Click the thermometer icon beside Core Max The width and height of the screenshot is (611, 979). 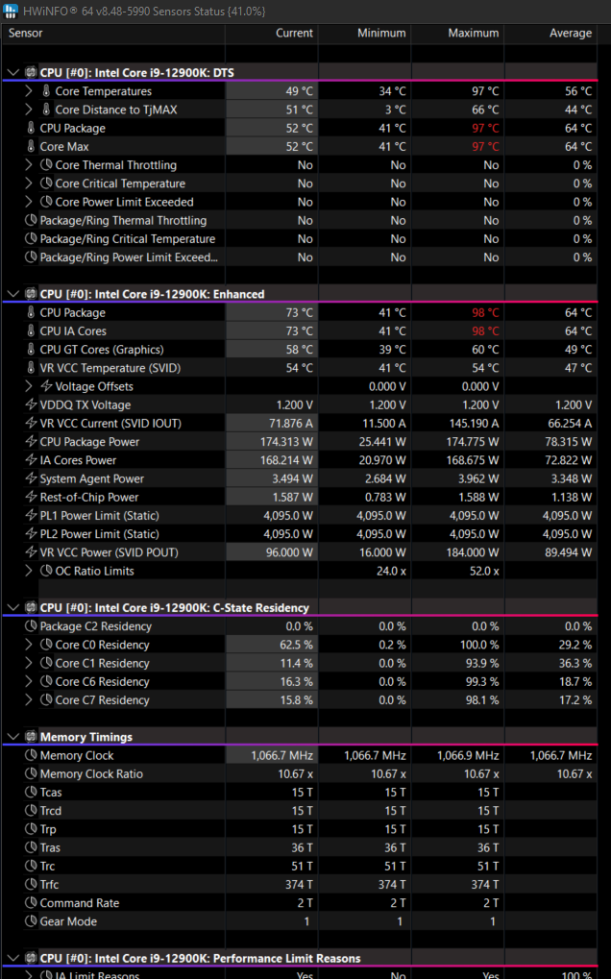point(31,146)
